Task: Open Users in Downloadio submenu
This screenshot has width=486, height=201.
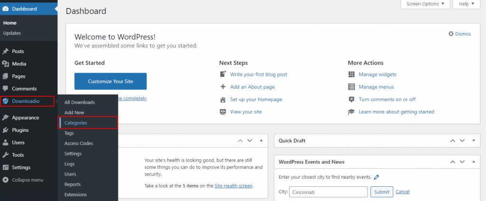Action: point(70,174)
